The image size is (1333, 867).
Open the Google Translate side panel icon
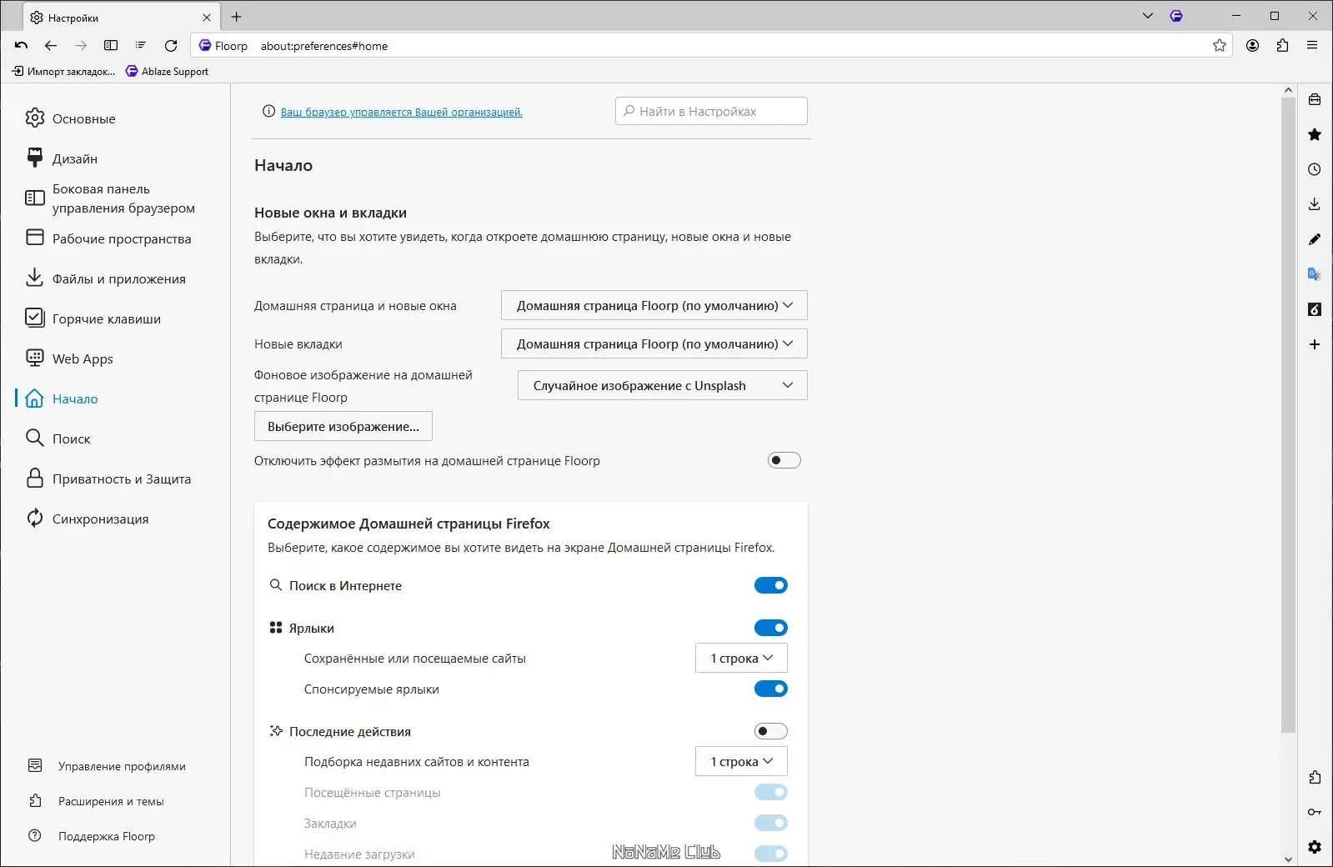click(1315, 274)
